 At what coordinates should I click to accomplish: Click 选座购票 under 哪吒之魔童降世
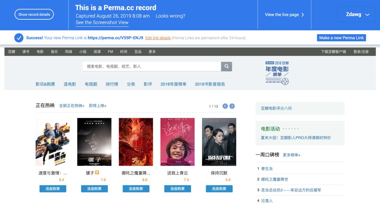pos(135,189)
